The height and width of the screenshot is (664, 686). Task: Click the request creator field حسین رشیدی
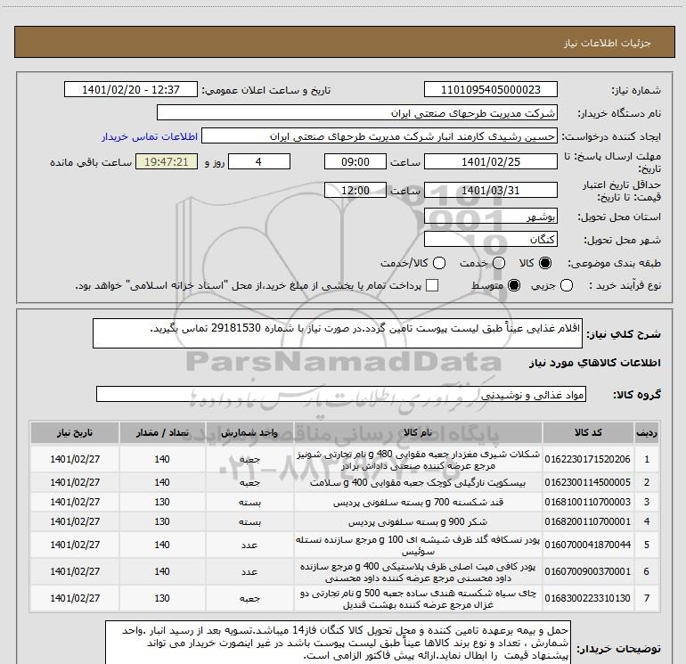click(x=380, y=136)
